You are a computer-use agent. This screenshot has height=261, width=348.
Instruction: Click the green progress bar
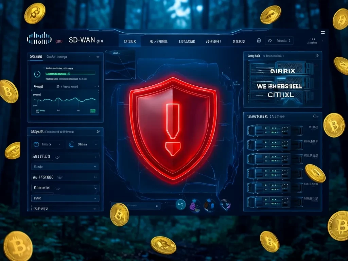coord(70,73)
